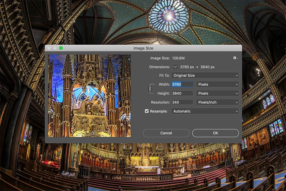Select the Height value field showing 3840

[x=182, y=93]
